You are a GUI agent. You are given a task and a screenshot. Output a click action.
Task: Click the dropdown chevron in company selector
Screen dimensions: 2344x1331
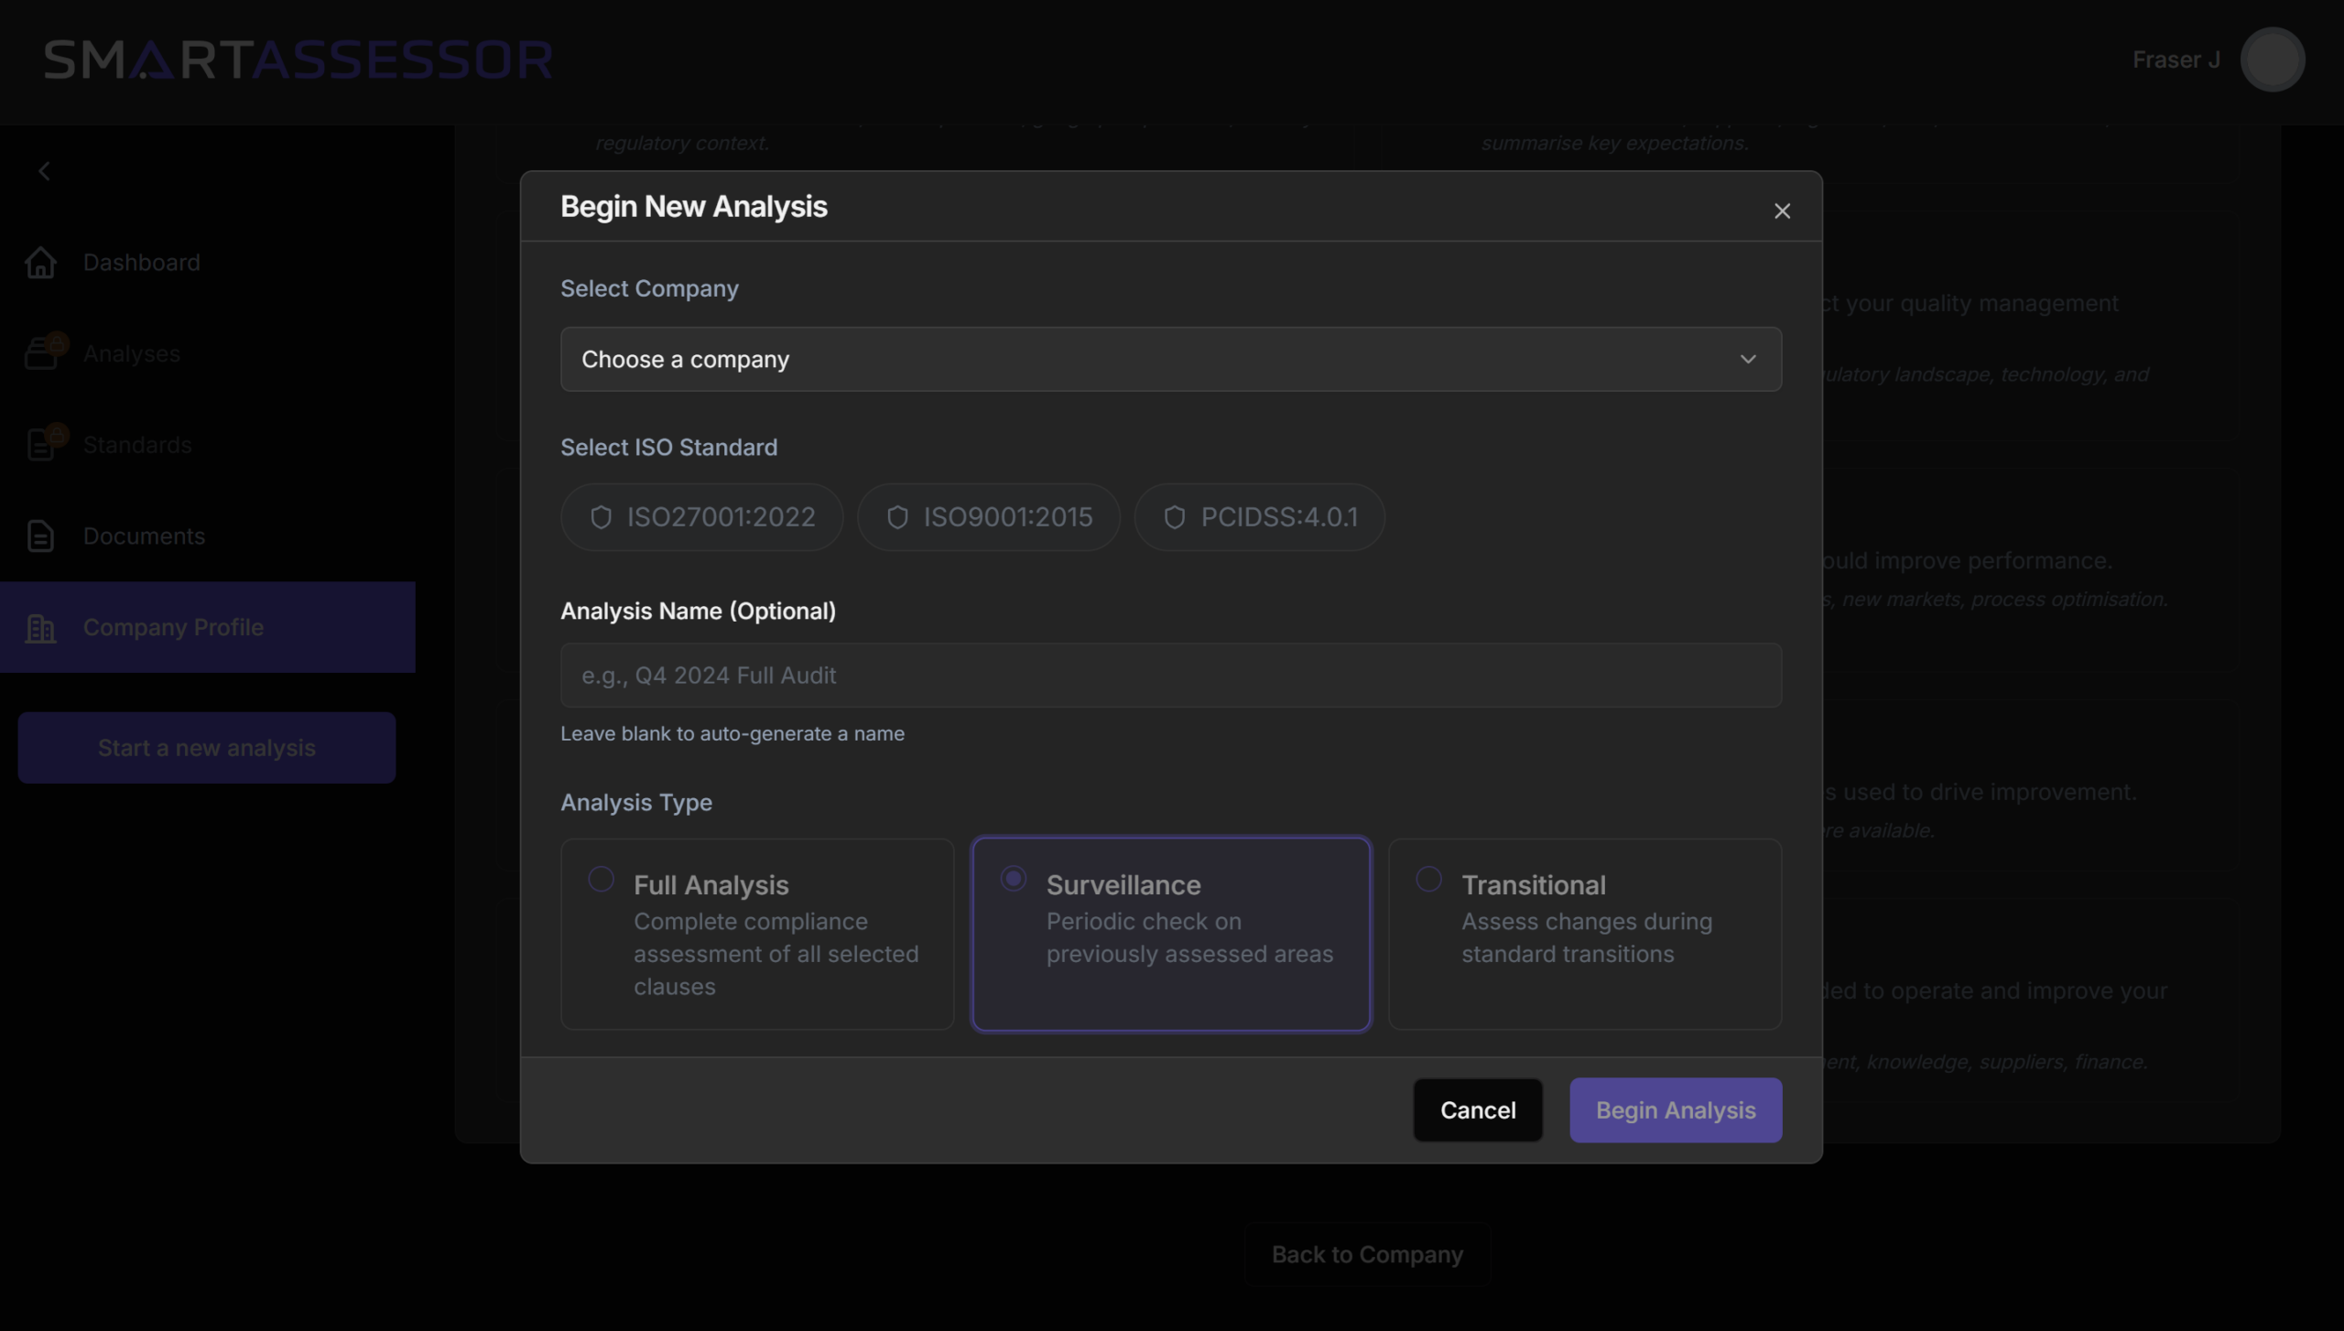1748,359
